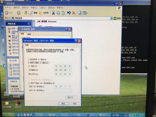Toggle Folders pane toolbar button
Image resolution: width=156 pixels, height=117 pixels.
click(44, 13)
